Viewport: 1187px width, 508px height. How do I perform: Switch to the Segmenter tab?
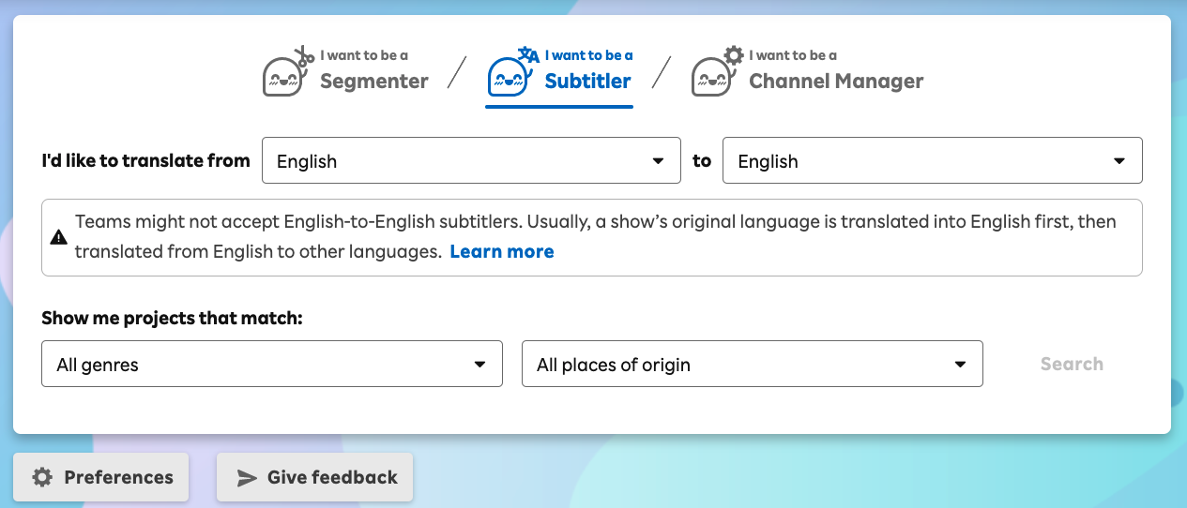[345, 71]
